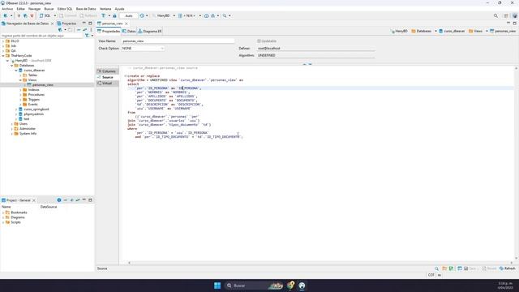The width and height of the screenshot is (519, 292).
Task: Click the Windows taskbar Buscar search box
Action: click(x=254, y=286)
